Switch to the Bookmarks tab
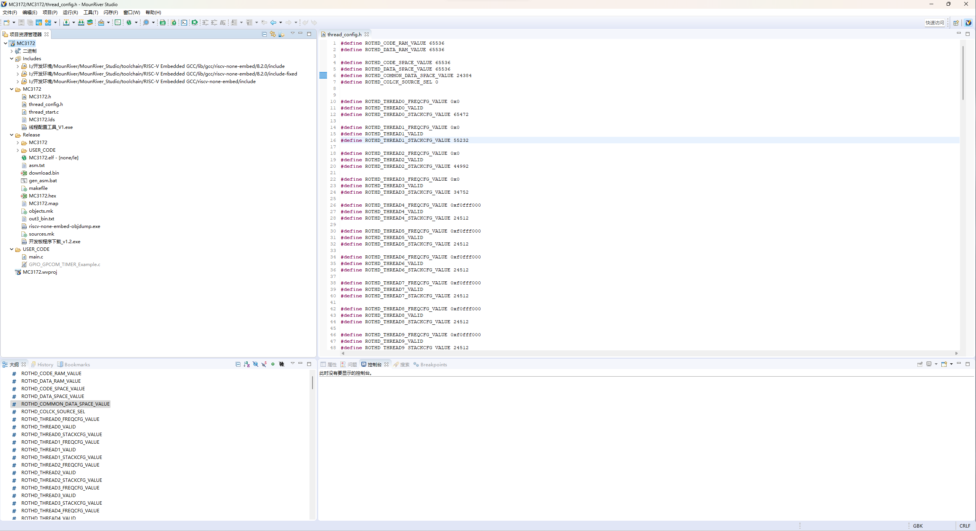 [74, 364]
